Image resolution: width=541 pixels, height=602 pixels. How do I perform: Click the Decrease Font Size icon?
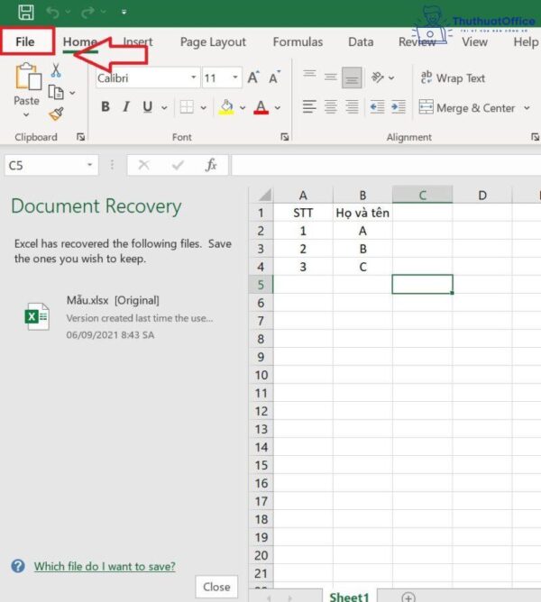[274, 78]
